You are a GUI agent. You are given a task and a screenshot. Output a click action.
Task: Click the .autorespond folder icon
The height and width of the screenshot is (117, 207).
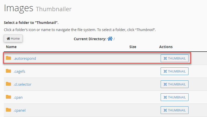pyautogui.click(x=8, y=58)
